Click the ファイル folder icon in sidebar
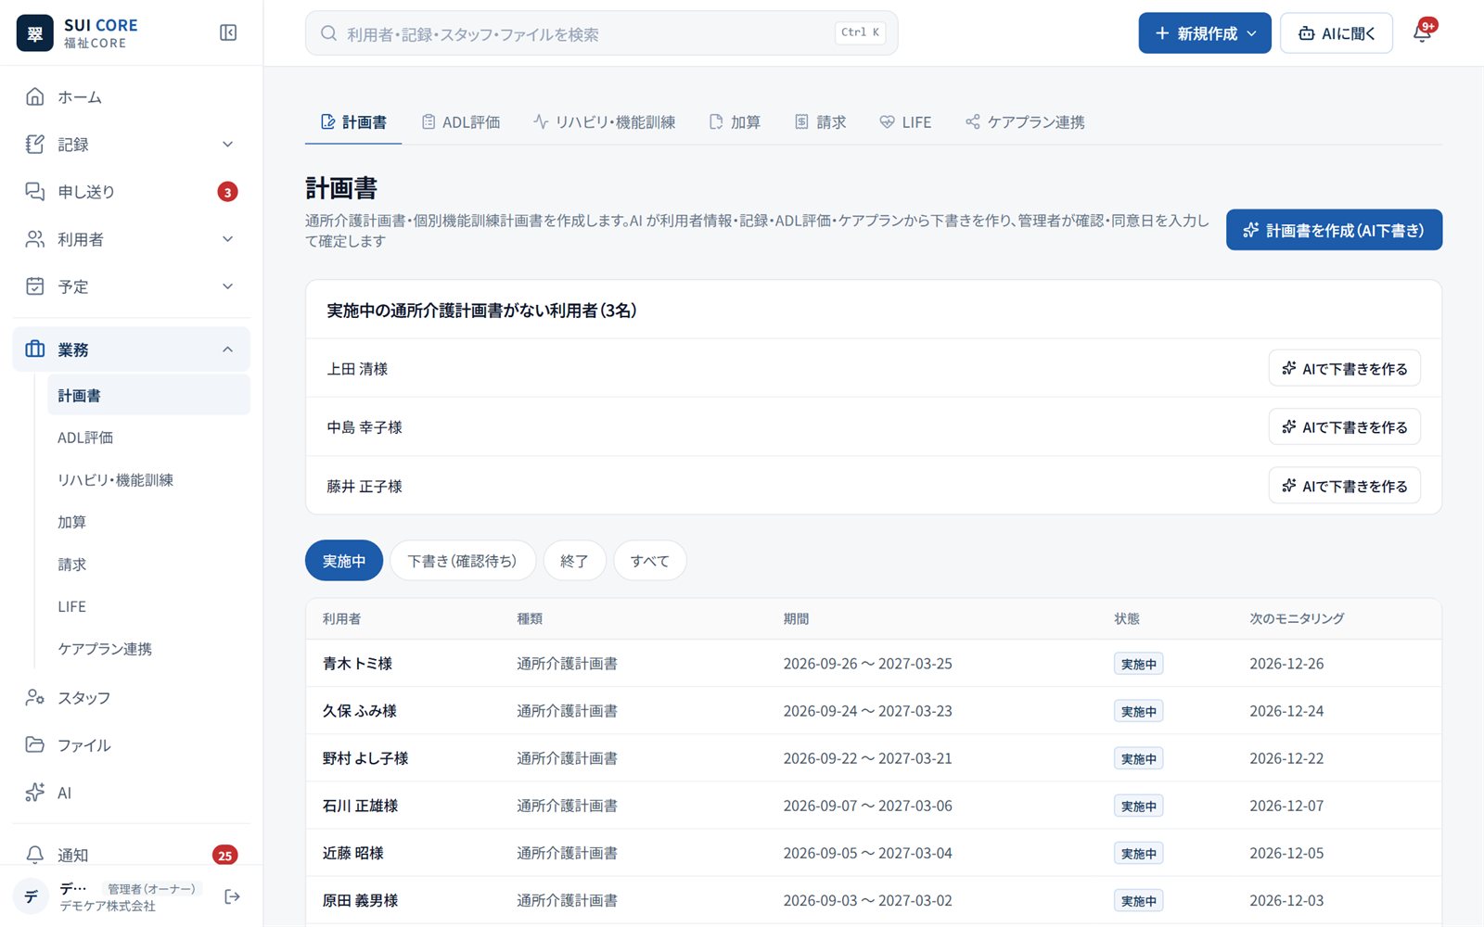 click(x=35, y=744)
